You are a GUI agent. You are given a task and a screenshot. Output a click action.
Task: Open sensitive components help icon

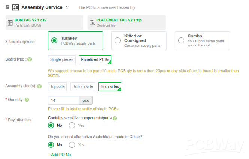115,118
